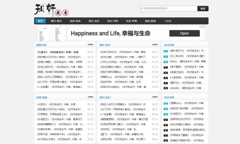Click the magnifier icon in the search box
Image resolution: width=240 pixels, height=144 pixels.
coord(142,8)
